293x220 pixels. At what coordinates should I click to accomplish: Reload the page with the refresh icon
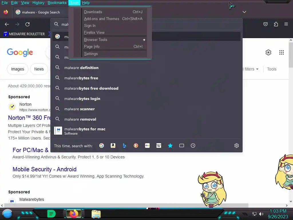coord(27,24)
